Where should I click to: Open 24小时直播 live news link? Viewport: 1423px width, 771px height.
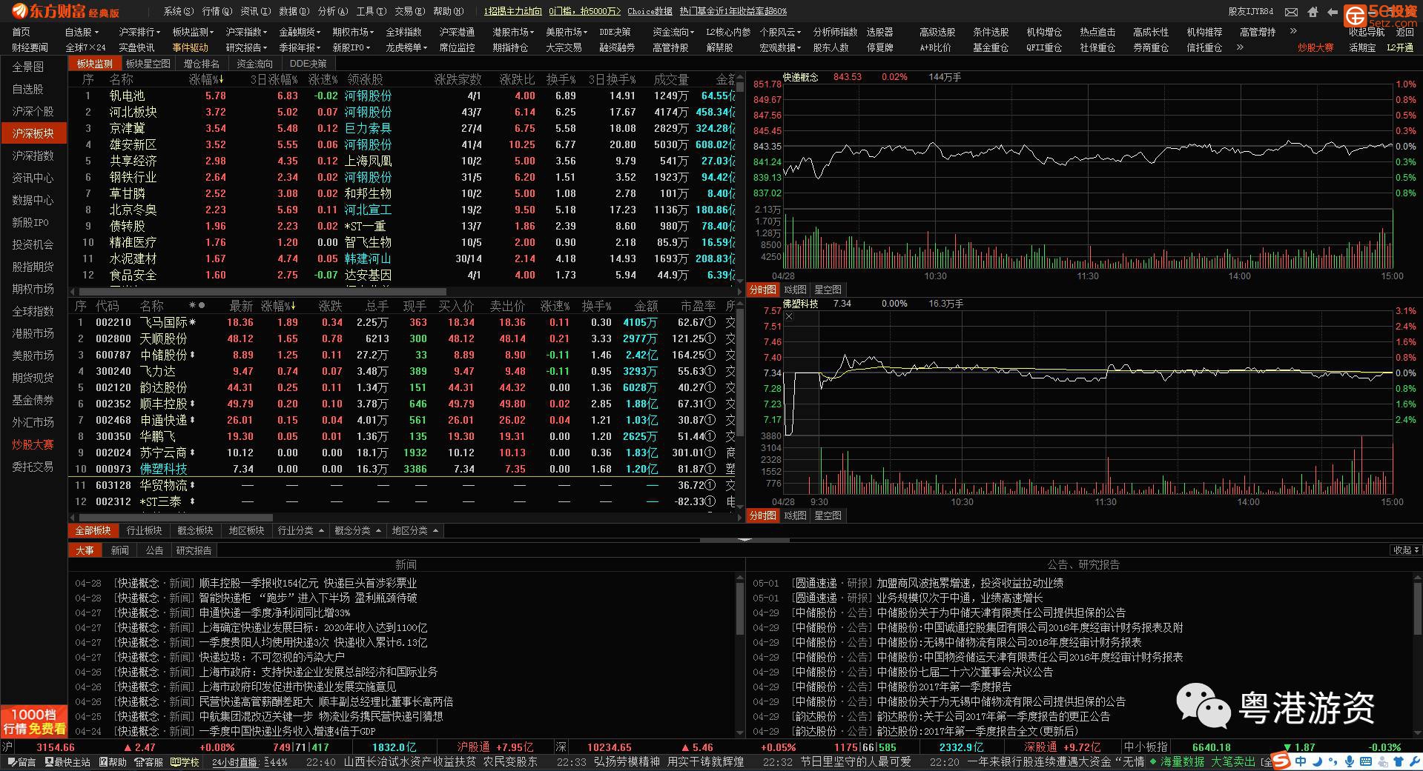click(234, 762)
